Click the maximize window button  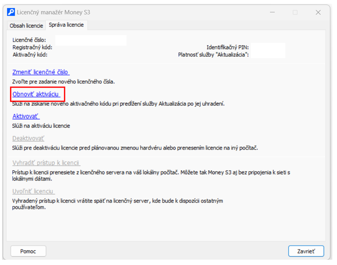point(295,12)
